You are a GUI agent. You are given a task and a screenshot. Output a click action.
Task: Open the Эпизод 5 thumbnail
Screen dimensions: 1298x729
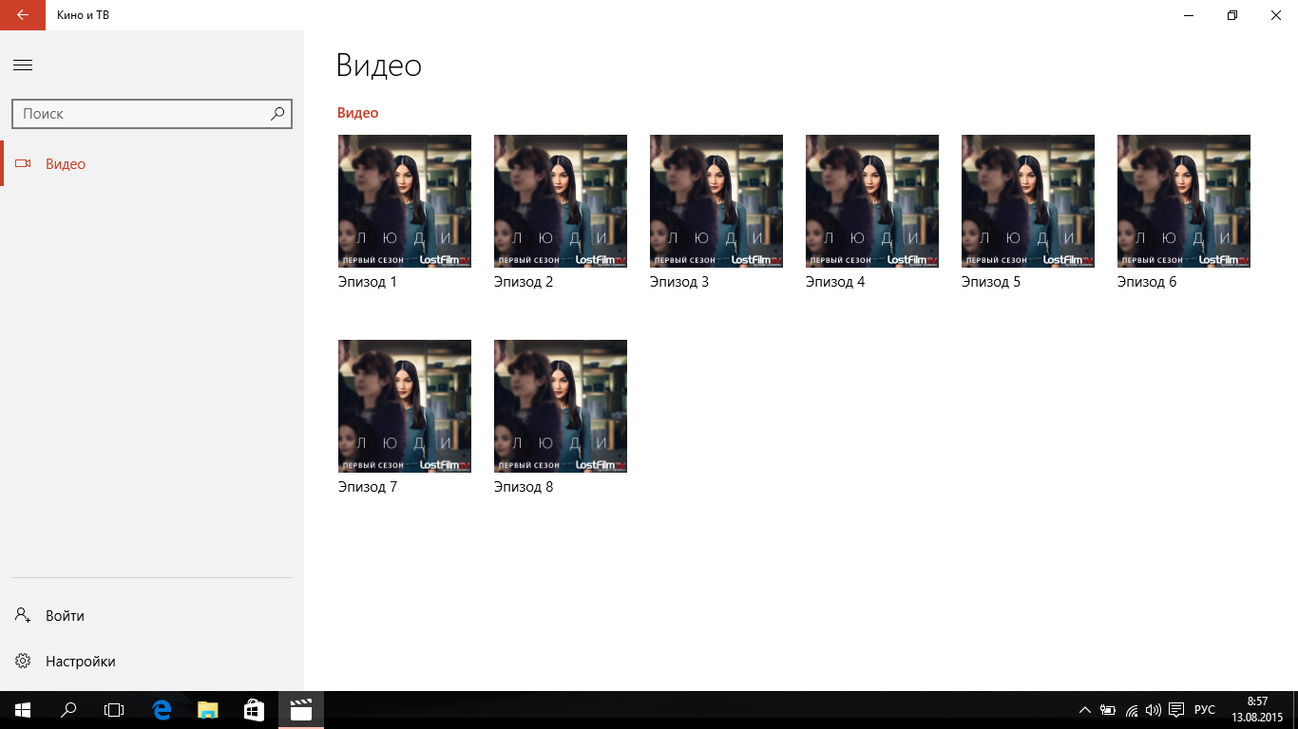[x=1028, y=201]
